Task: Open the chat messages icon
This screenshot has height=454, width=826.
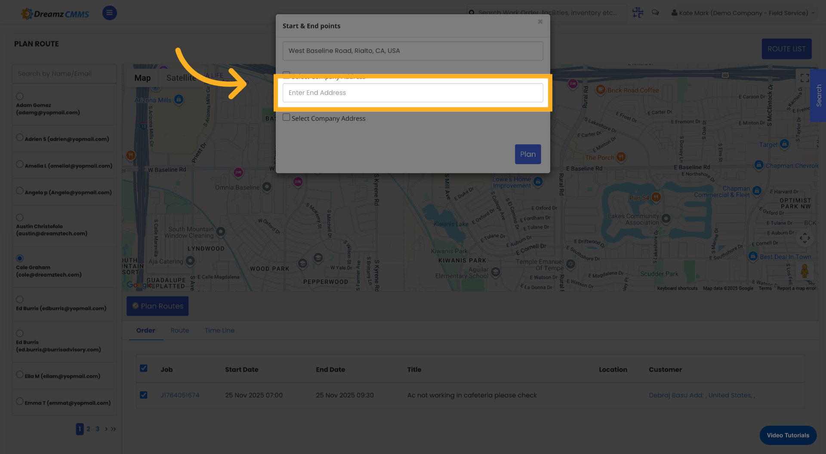Action: click(655, 12)
